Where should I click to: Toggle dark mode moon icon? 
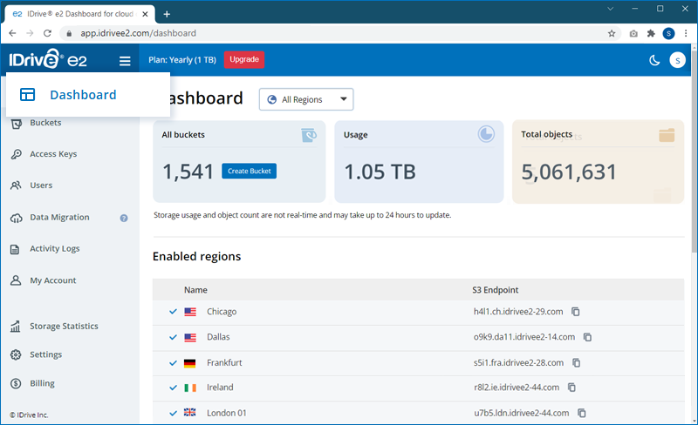654,60
